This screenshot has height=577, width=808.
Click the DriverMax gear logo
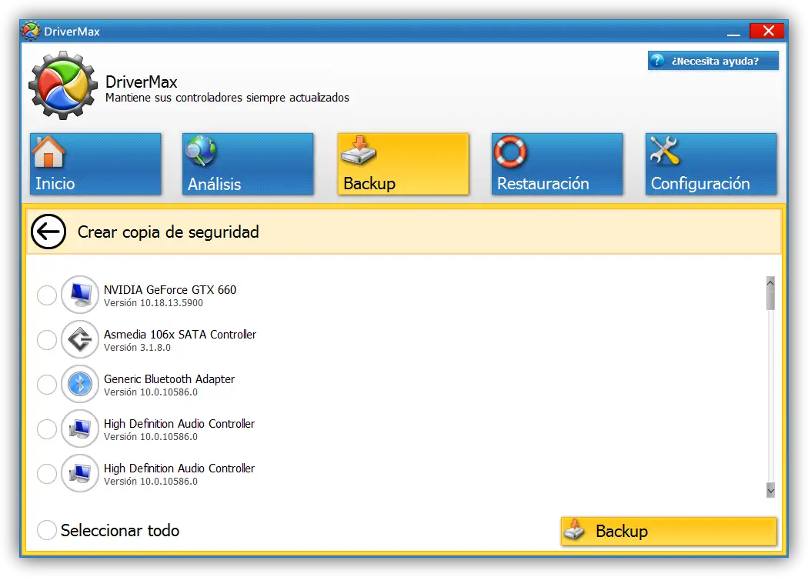63,85
